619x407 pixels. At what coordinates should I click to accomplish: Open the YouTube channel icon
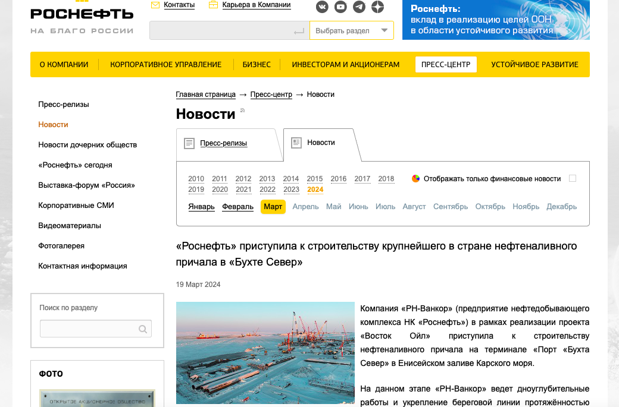(340, 7)
